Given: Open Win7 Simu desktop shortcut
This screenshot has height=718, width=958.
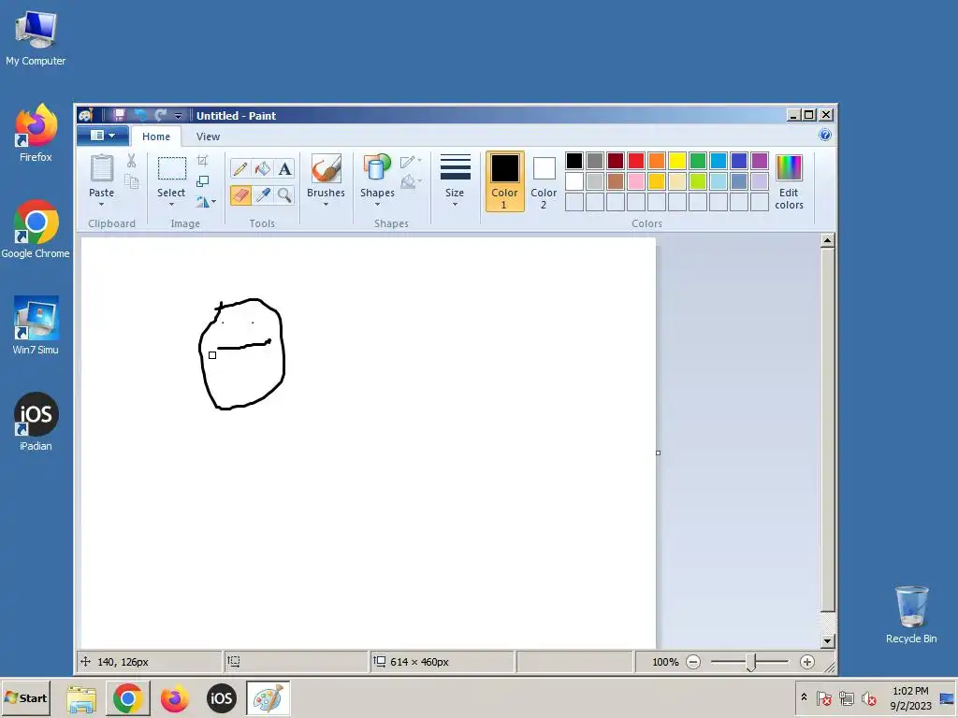Looking at the screenshot, I should coord(36,325).
